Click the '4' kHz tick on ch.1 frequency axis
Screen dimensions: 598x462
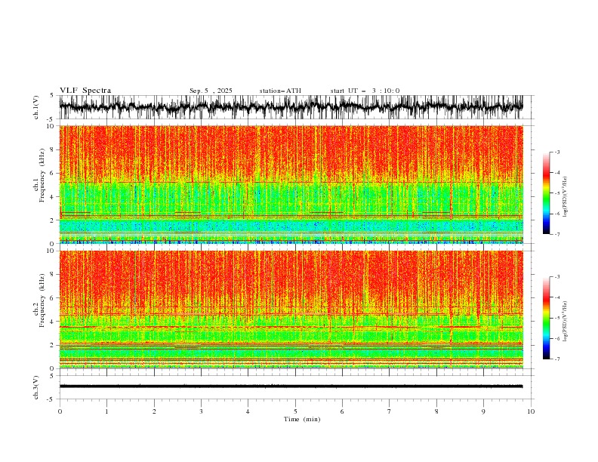click(x=53, y=197)
